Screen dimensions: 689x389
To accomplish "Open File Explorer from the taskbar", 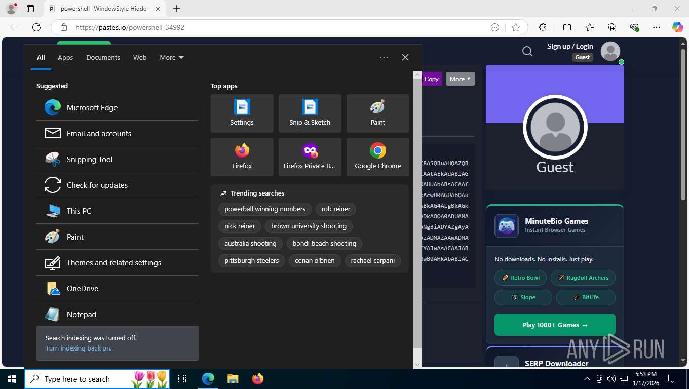I will coord(233,379).
